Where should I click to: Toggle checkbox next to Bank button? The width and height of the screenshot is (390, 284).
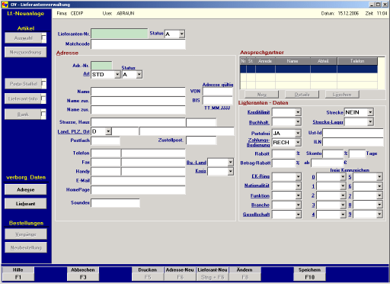(x=43, y=115)
